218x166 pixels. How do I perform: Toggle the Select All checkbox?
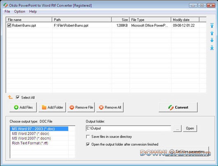click(18, 97)
